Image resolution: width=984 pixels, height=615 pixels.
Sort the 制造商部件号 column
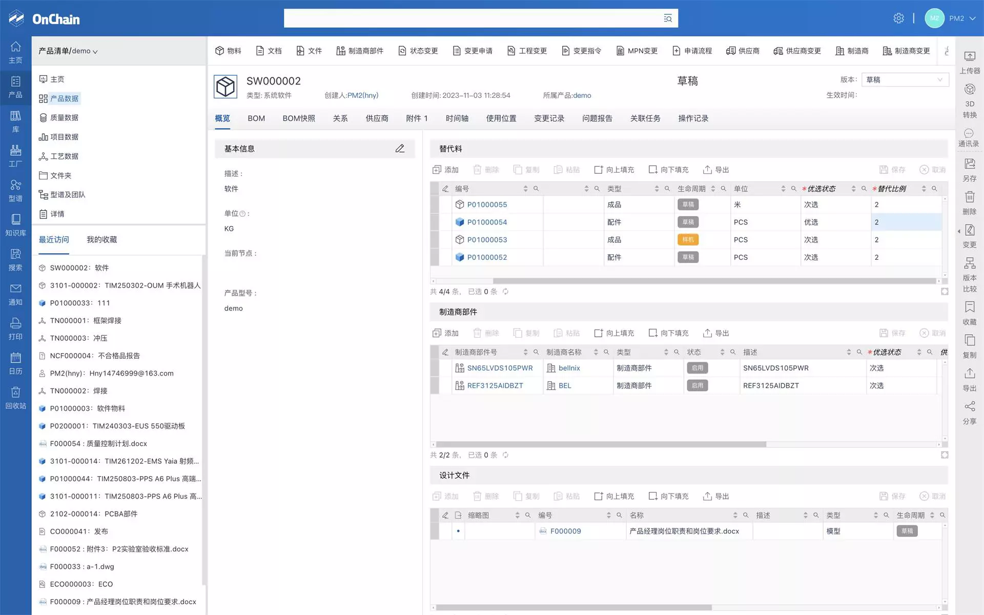click(x=525, y=352)
